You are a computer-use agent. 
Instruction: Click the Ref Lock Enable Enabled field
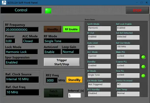pyautogui.click(x=128, y=28)
